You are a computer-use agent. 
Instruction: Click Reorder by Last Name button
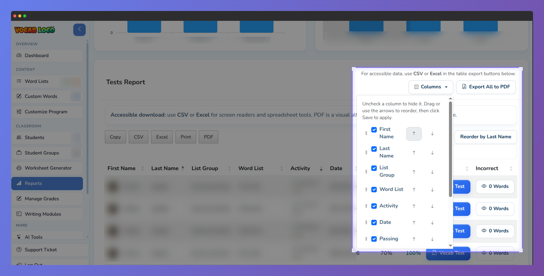click(x=486, y=137)
